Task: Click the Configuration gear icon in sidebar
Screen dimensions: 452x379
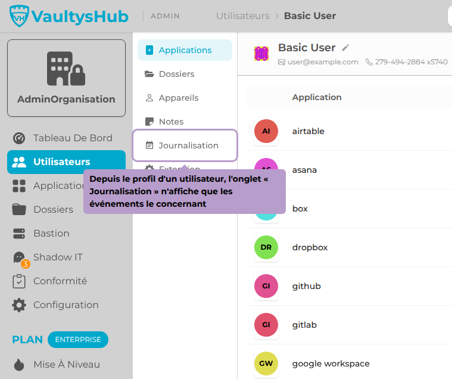Action: (19, 305)
